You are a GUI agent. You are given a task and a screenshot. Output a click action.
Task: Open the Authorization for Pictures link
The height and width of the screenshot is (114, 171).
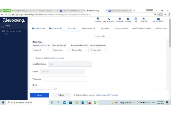107,95
